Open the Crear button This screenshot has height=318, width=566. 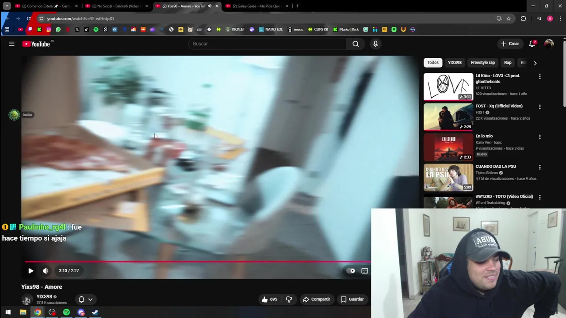(510, 44)
